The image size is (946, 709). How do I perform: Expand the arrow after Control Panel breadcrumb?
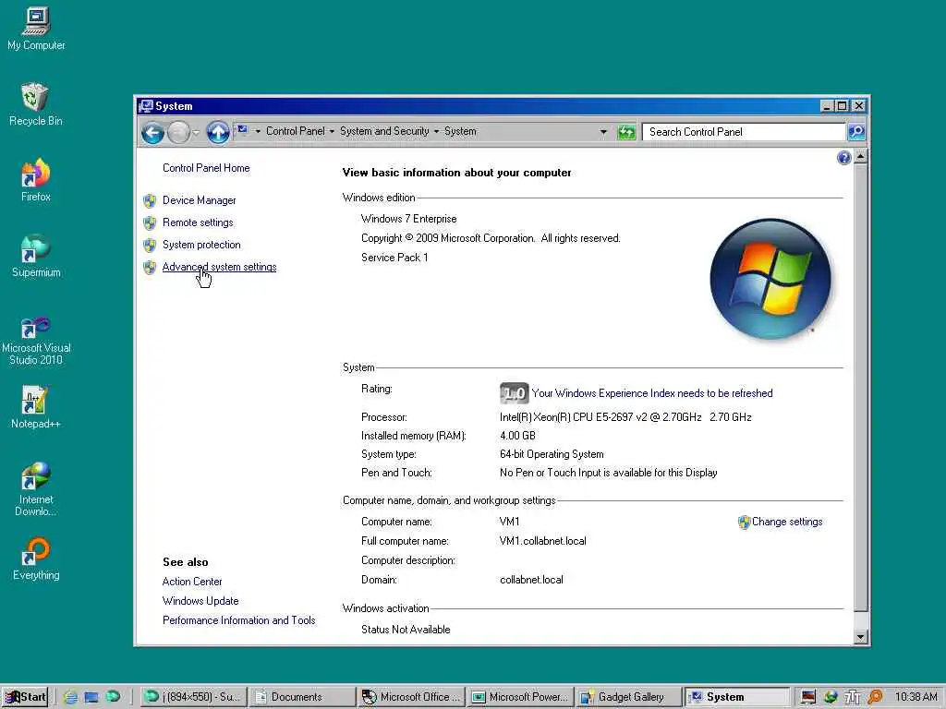point(332,131)
